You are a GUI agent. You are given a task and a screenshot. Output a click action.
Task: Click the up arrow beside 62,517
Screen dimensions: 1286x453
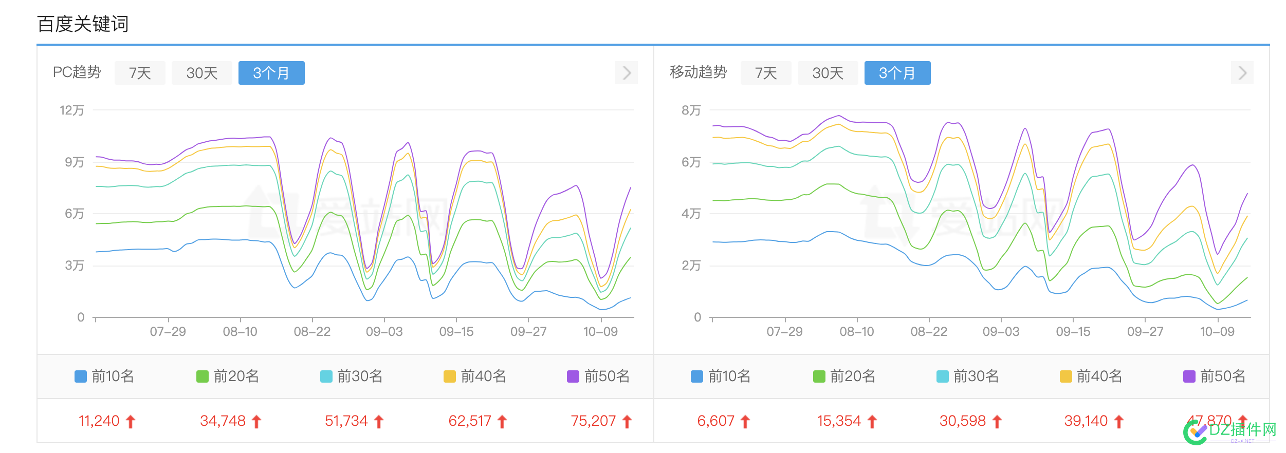(502, 422)
